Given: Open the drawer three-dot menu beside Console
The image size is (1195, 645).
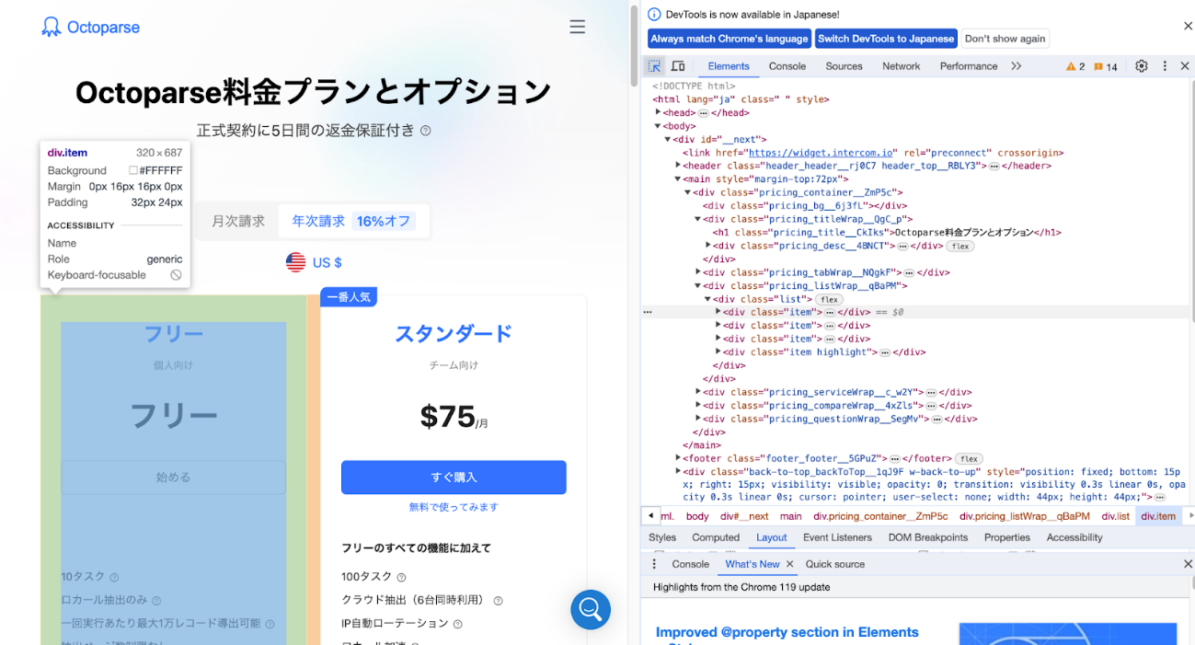Looking at the screenshot, I should pyautogui.click(x=655, y=564).
